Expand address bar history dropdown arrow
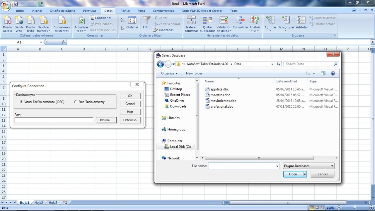 pos(272,64)
